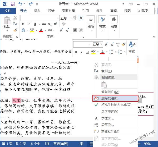Open Word help question mark
Screen dimensions: 158x147
[x=123, y=4]
